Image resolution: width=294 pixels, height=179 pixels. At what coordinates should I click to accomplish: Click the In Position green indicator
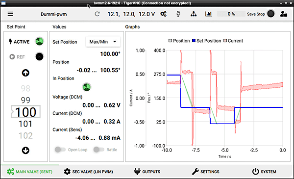point(87,87)
